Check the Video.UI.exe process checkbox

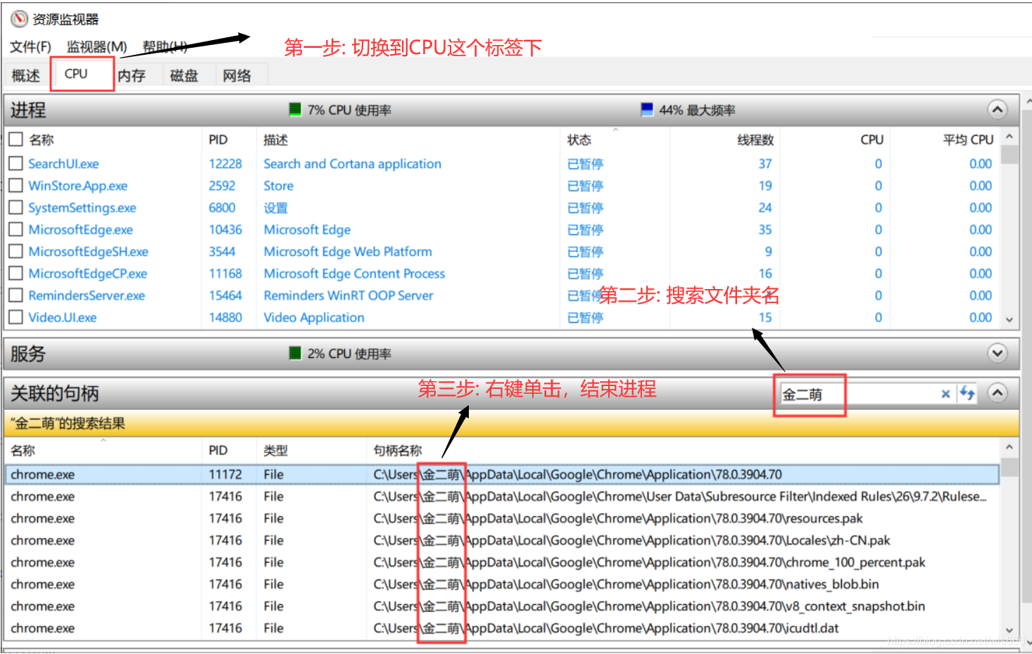(15, 317)
